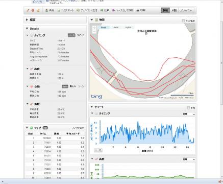Screen dimensions: 223x184
Task: Open the timing chart axis dropdown
Action: tap(188, 114)
